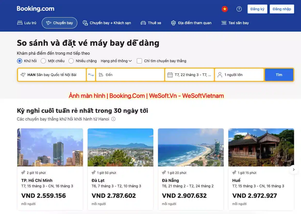Click the Tìm search button
Viewport: 301px width, 214px height.
click(x=279, y=75)
